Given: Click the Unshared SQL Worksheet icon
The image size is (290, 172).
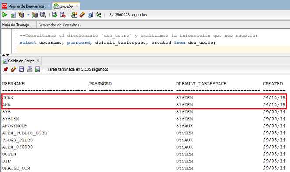Looking at the screenshot, I should 74,14.
